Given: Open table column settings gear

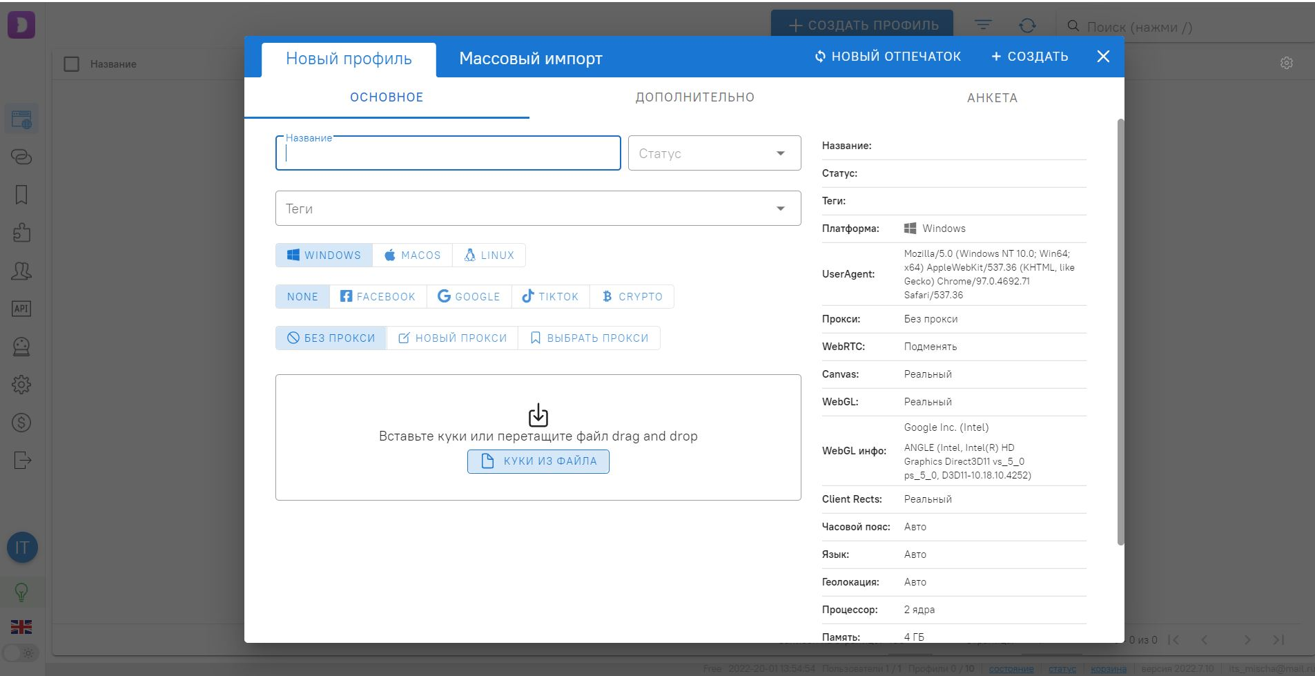Looking at the screenshot, I should [1287, 63].
